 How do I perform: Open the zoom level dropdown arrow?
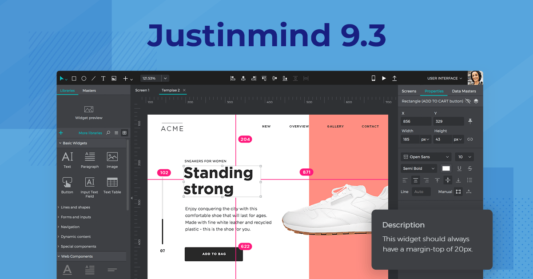click(165, 78)
